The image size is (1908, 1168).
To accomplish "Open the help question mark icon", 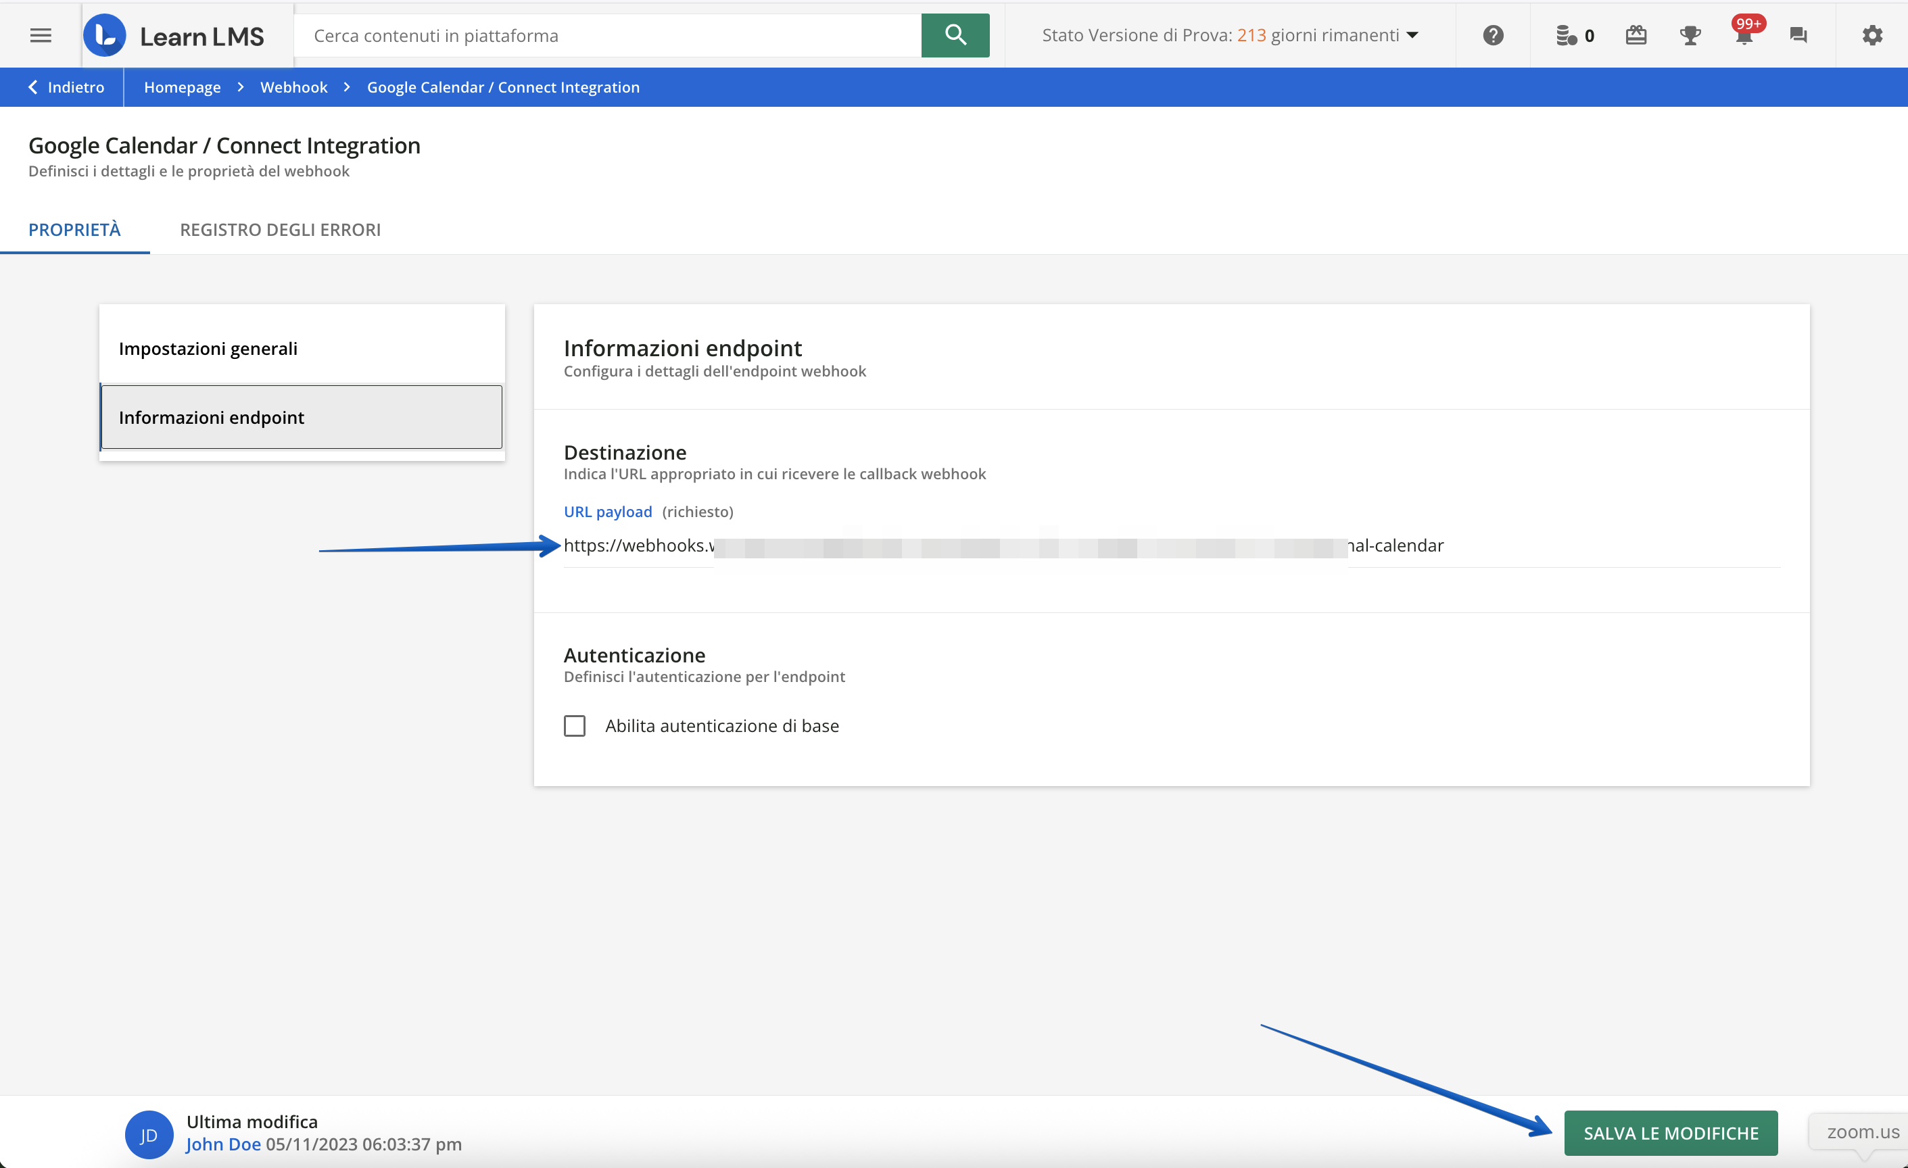I will pyautogui.click(x=1493, y=36).
